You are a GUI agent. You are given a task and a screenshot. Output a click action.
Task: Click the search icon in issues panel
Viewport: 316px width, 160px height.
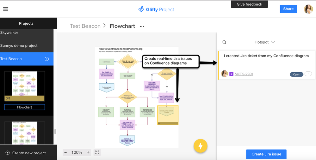click(224, 42)
